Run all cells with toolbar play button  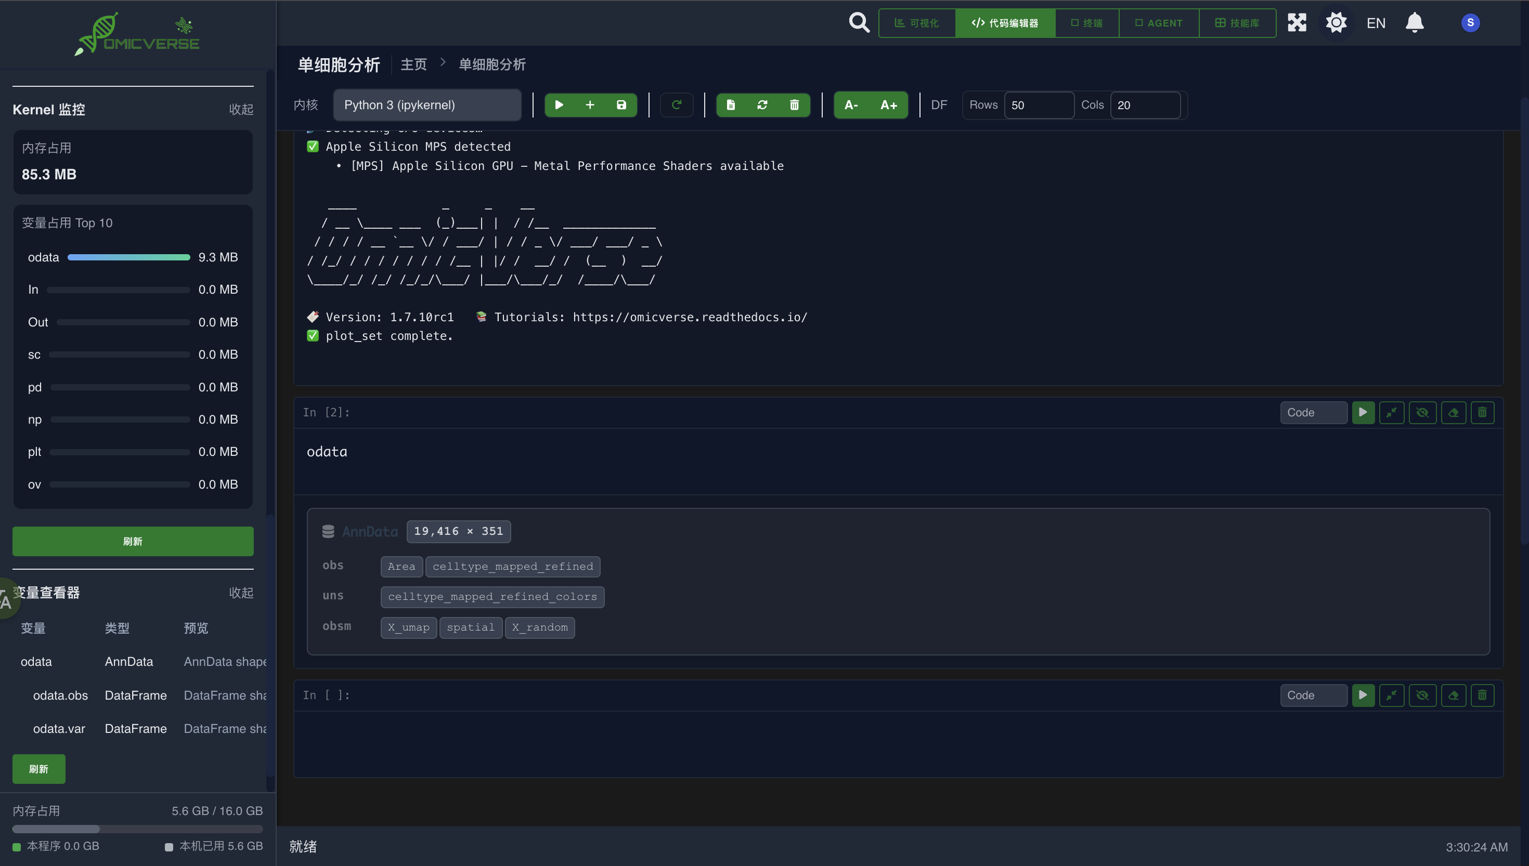pos(559,104)
